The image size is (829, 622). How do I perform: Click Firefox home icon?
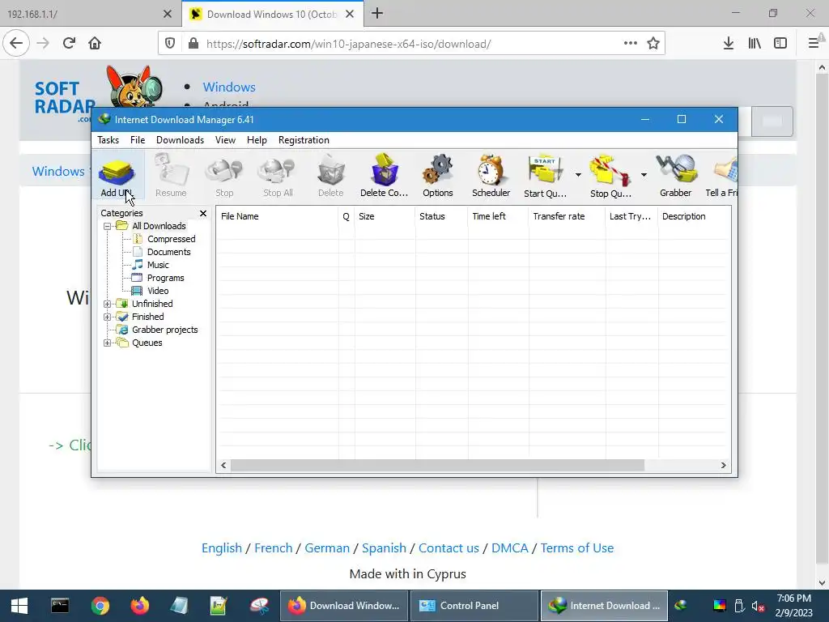pos(95,44)
